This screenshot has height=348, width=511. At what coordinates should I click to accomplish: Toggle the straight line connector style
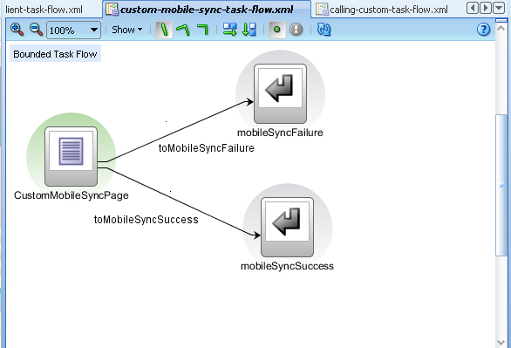[164, 30]
